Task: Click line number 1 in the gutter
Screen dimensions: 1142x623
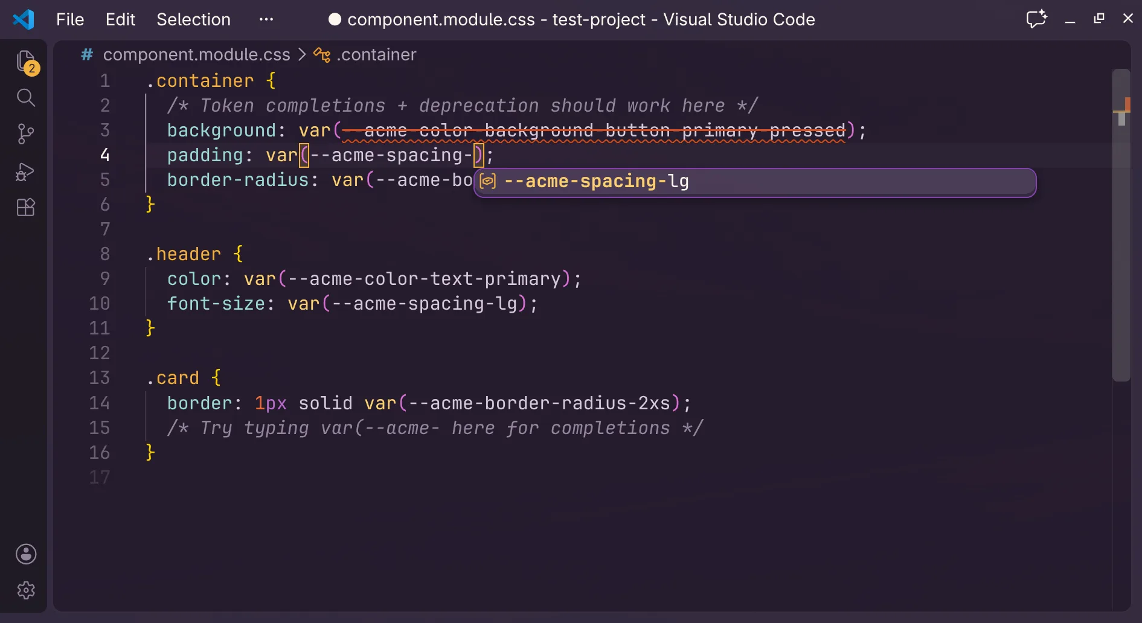Action: (104, 81)
